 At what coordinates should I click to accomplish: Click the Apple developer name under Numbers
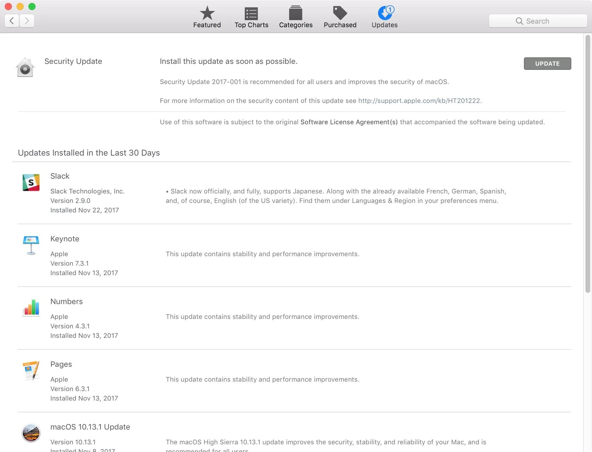click(x=59, y=317)
